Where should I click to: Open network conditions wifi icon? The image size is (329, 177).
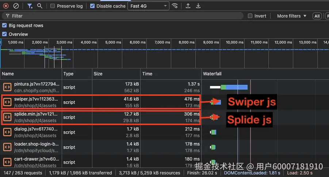tap(175, 6)
